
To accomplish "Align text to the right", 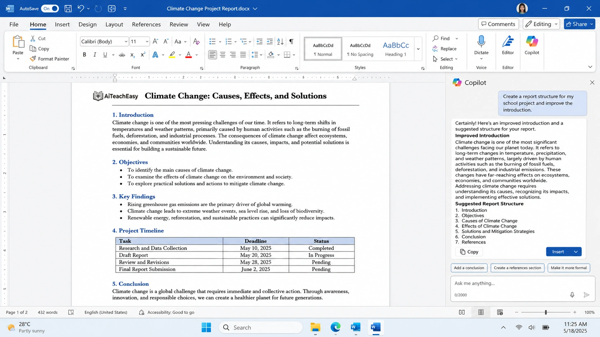I will [233, 55].
